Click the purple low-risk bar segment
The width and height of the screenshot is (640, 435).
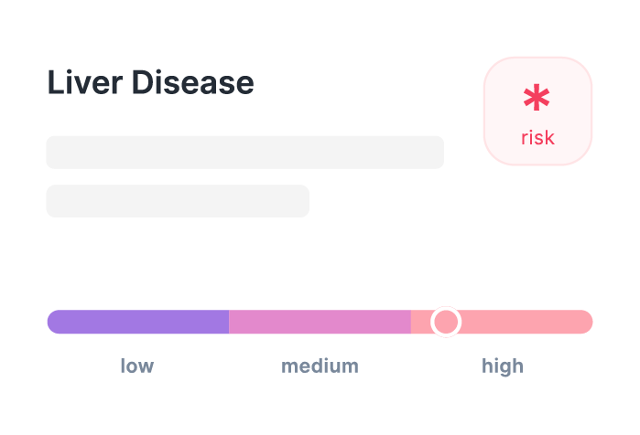point(138,322)
